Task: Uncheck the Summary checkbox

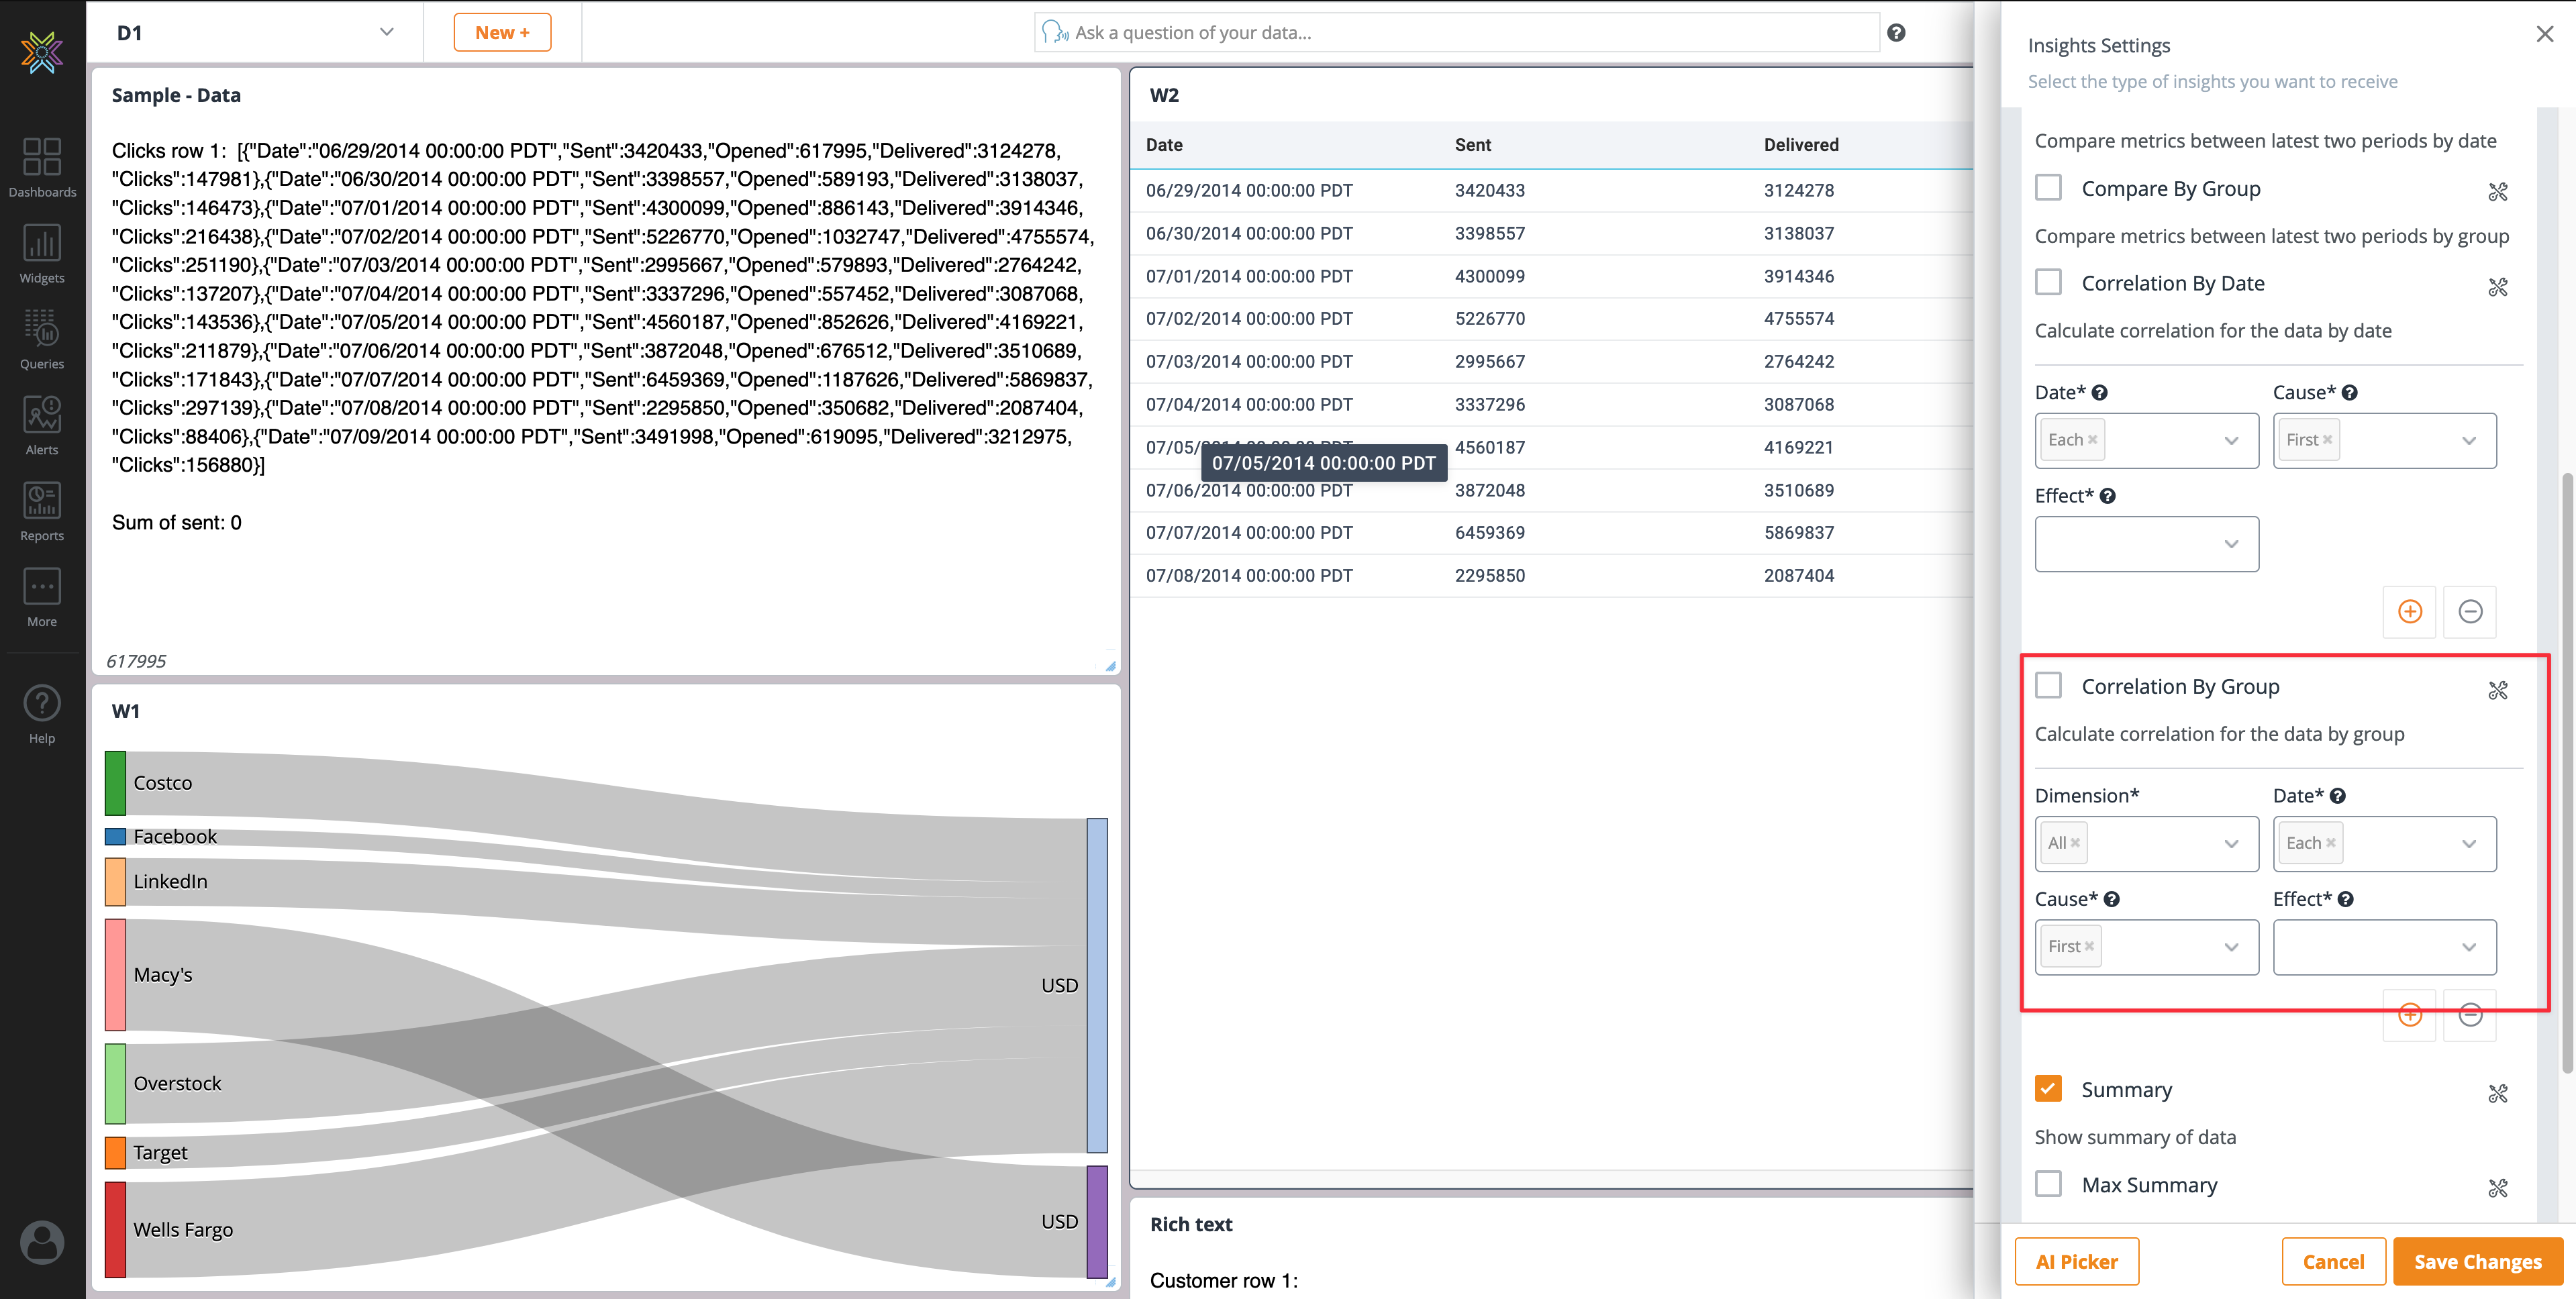Action: (x=2048, y=1089)
